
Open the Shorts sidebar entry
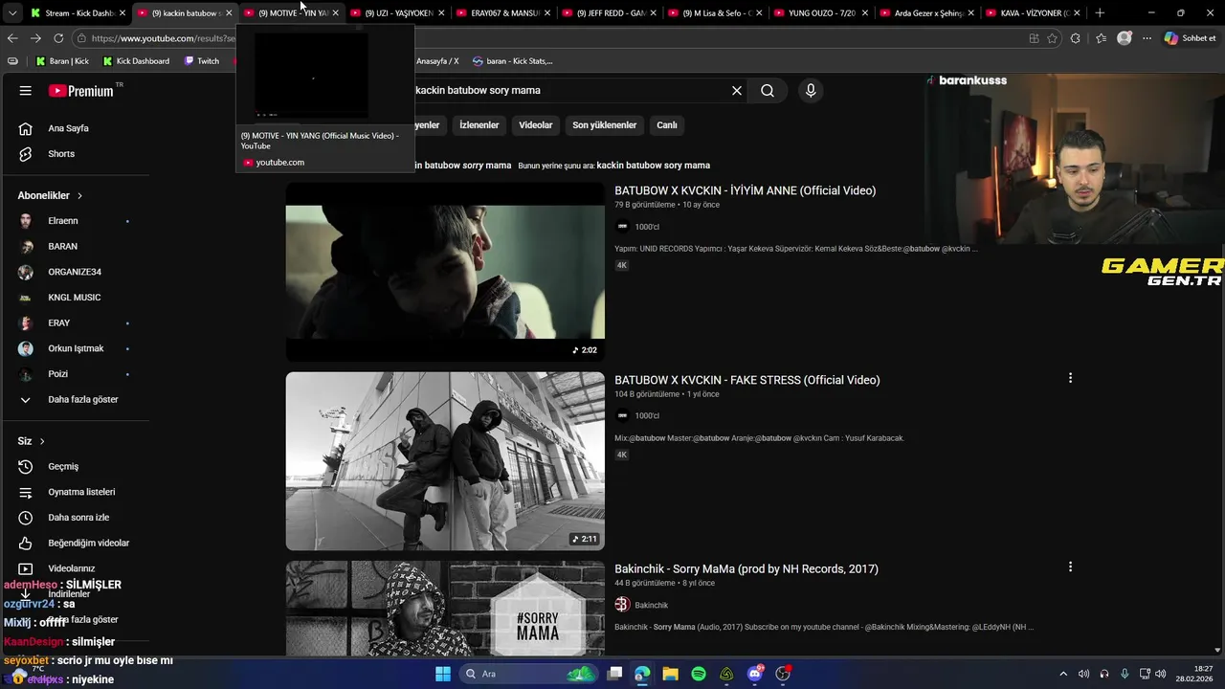click(x=75, y=154)
